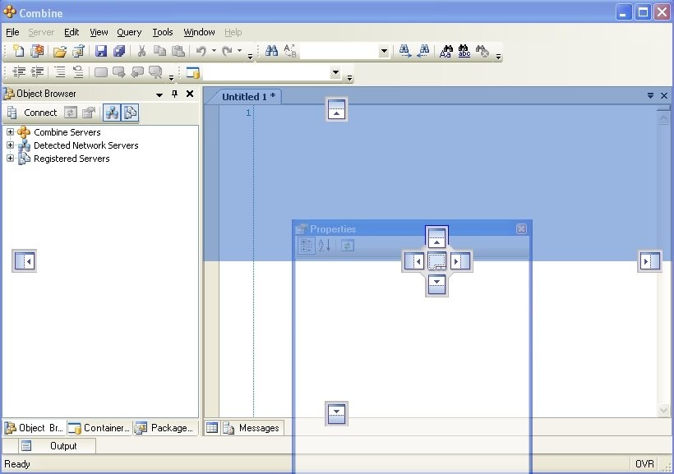
Task: Open the search text dropdown list
Action: click(x=384, y=51)
